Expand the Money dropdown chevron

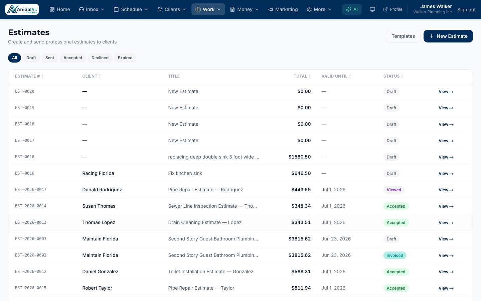point(257,9)
